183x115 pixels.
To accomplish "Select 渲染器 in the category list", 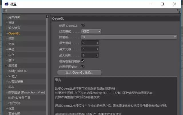I will pyautogui.click(x=13, y=65).
